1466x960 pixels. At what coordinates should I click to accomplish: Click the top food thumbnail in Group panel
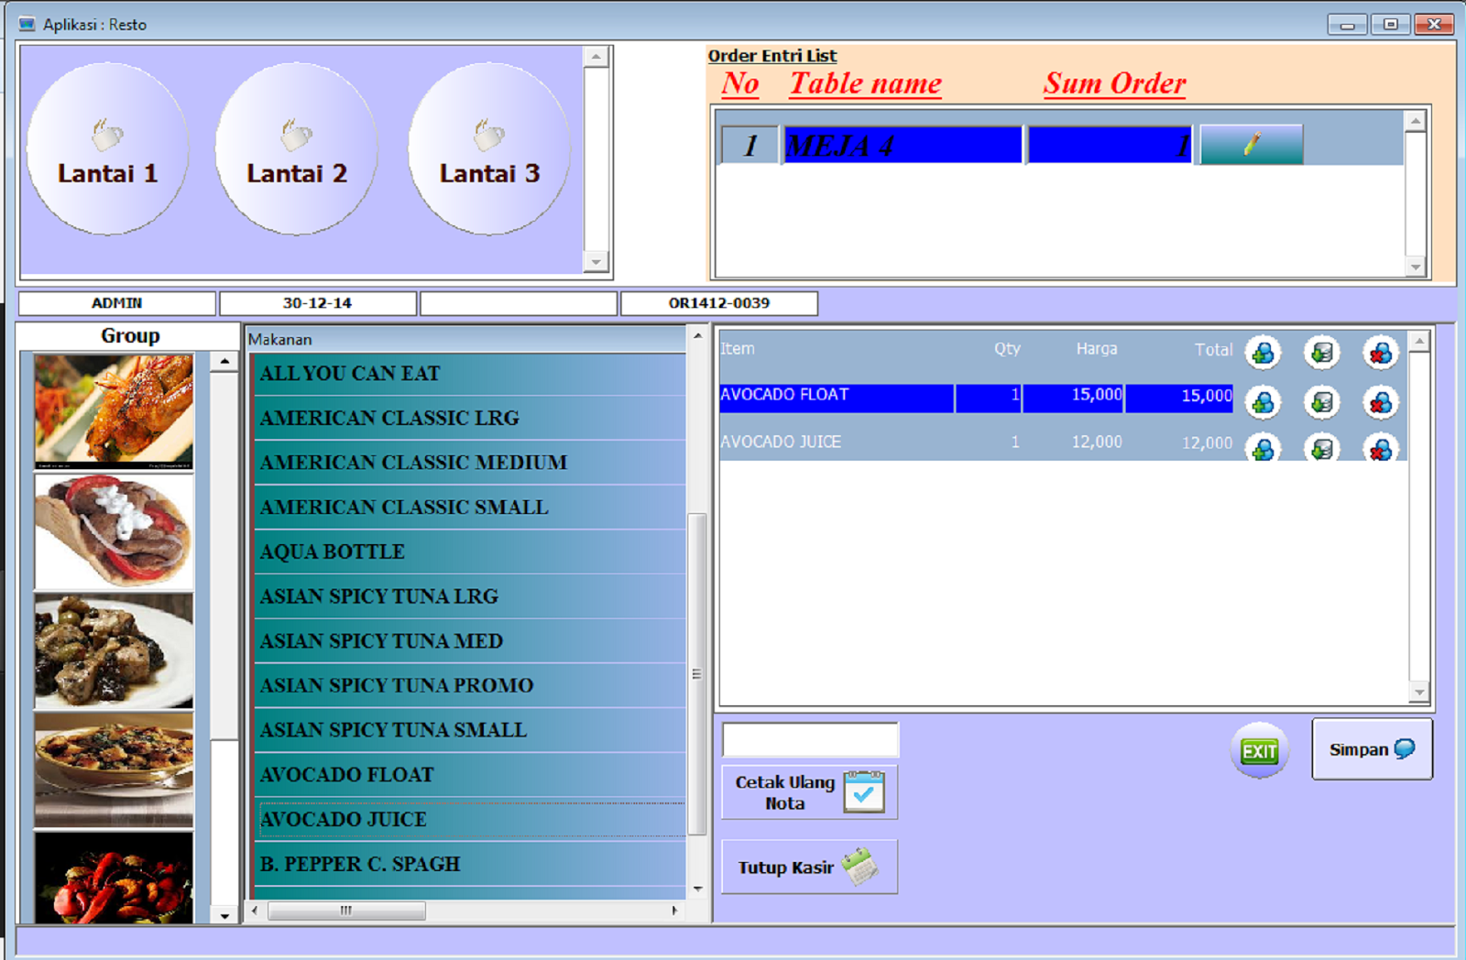coord(112,410)
